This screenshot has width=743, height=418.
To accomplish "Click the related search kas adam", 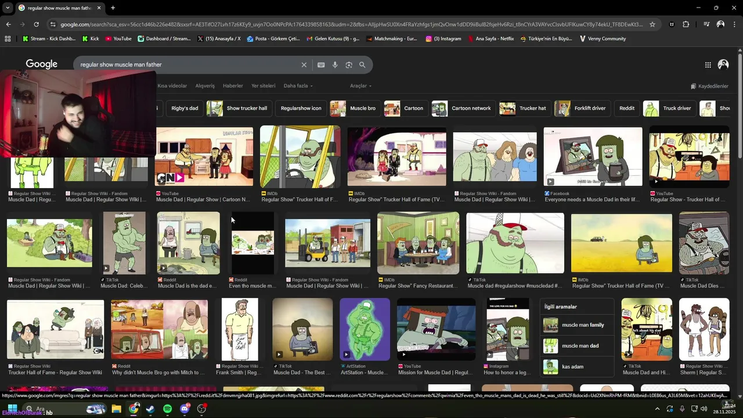I will (577, 367).
